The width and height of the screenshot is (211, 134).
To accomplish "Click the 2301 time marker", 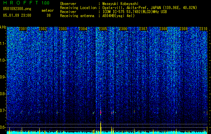I will (x=23, y=28).
